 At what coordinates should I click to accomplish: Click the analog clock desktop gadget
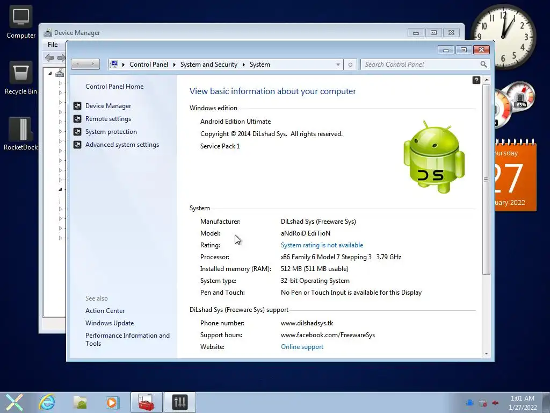point(503,37)
